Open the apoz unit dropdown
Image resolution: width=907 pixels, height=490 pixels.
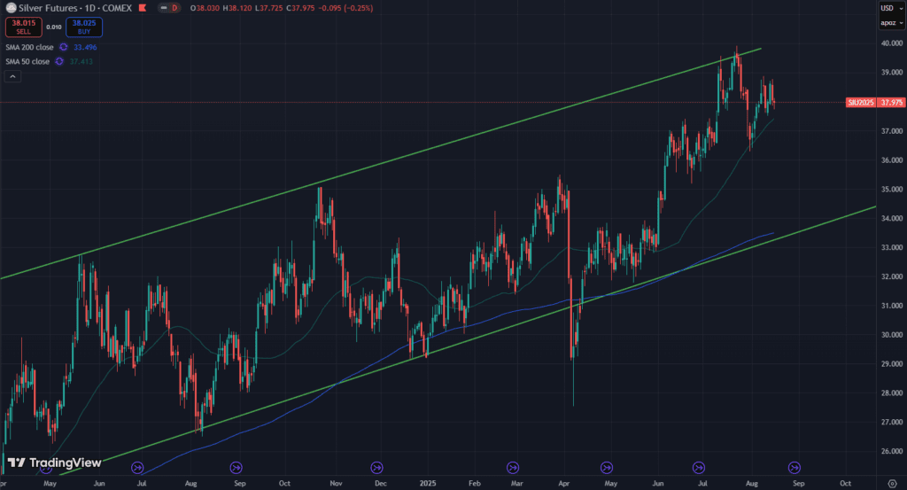(888, 25)
